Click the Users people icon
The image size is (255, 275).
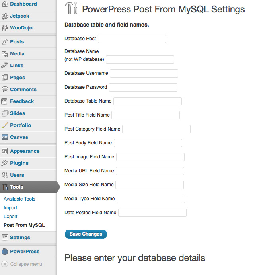(5, 175)
